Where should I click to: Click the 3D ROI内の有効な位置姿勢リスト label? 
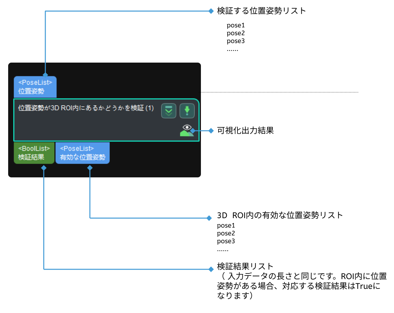[280, 215]
